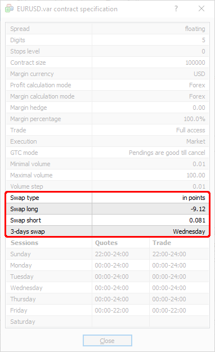Select Sunday quotes session 22:00-24:00
The width and height of the screenshot is (215, 352).
coord(112,254)
